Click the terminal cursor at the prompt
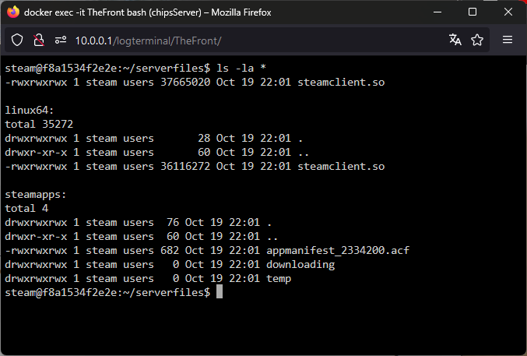The height and width of the screenshot is (356, 527). coord(220,291)
